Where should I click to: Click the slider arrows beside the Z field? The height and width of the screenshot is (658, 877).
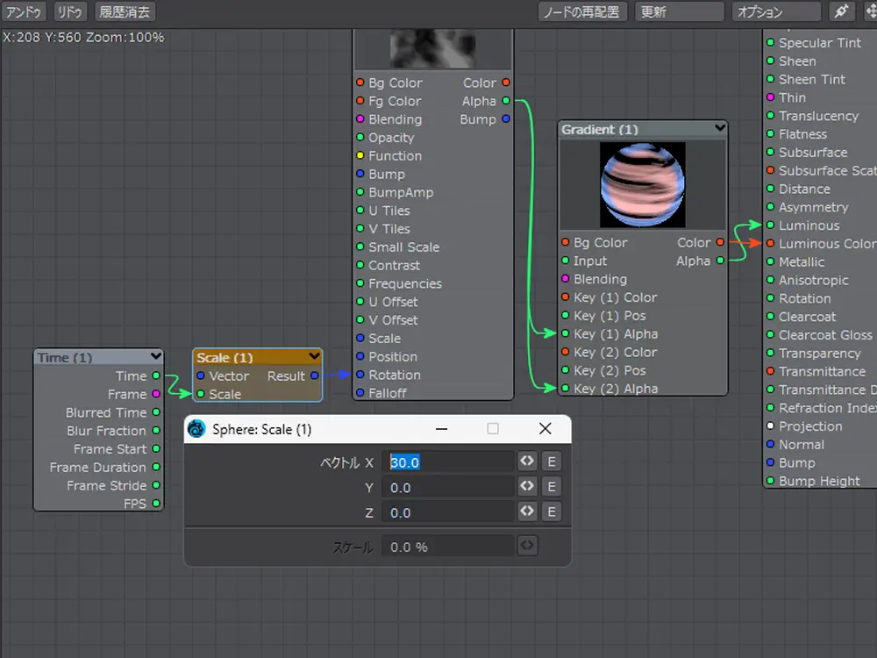(x=527, y=512)
